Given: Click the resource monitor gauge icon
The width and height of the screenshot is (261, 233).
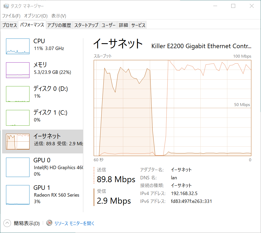Looking at the screenshot, I should [x=49, y=223].
